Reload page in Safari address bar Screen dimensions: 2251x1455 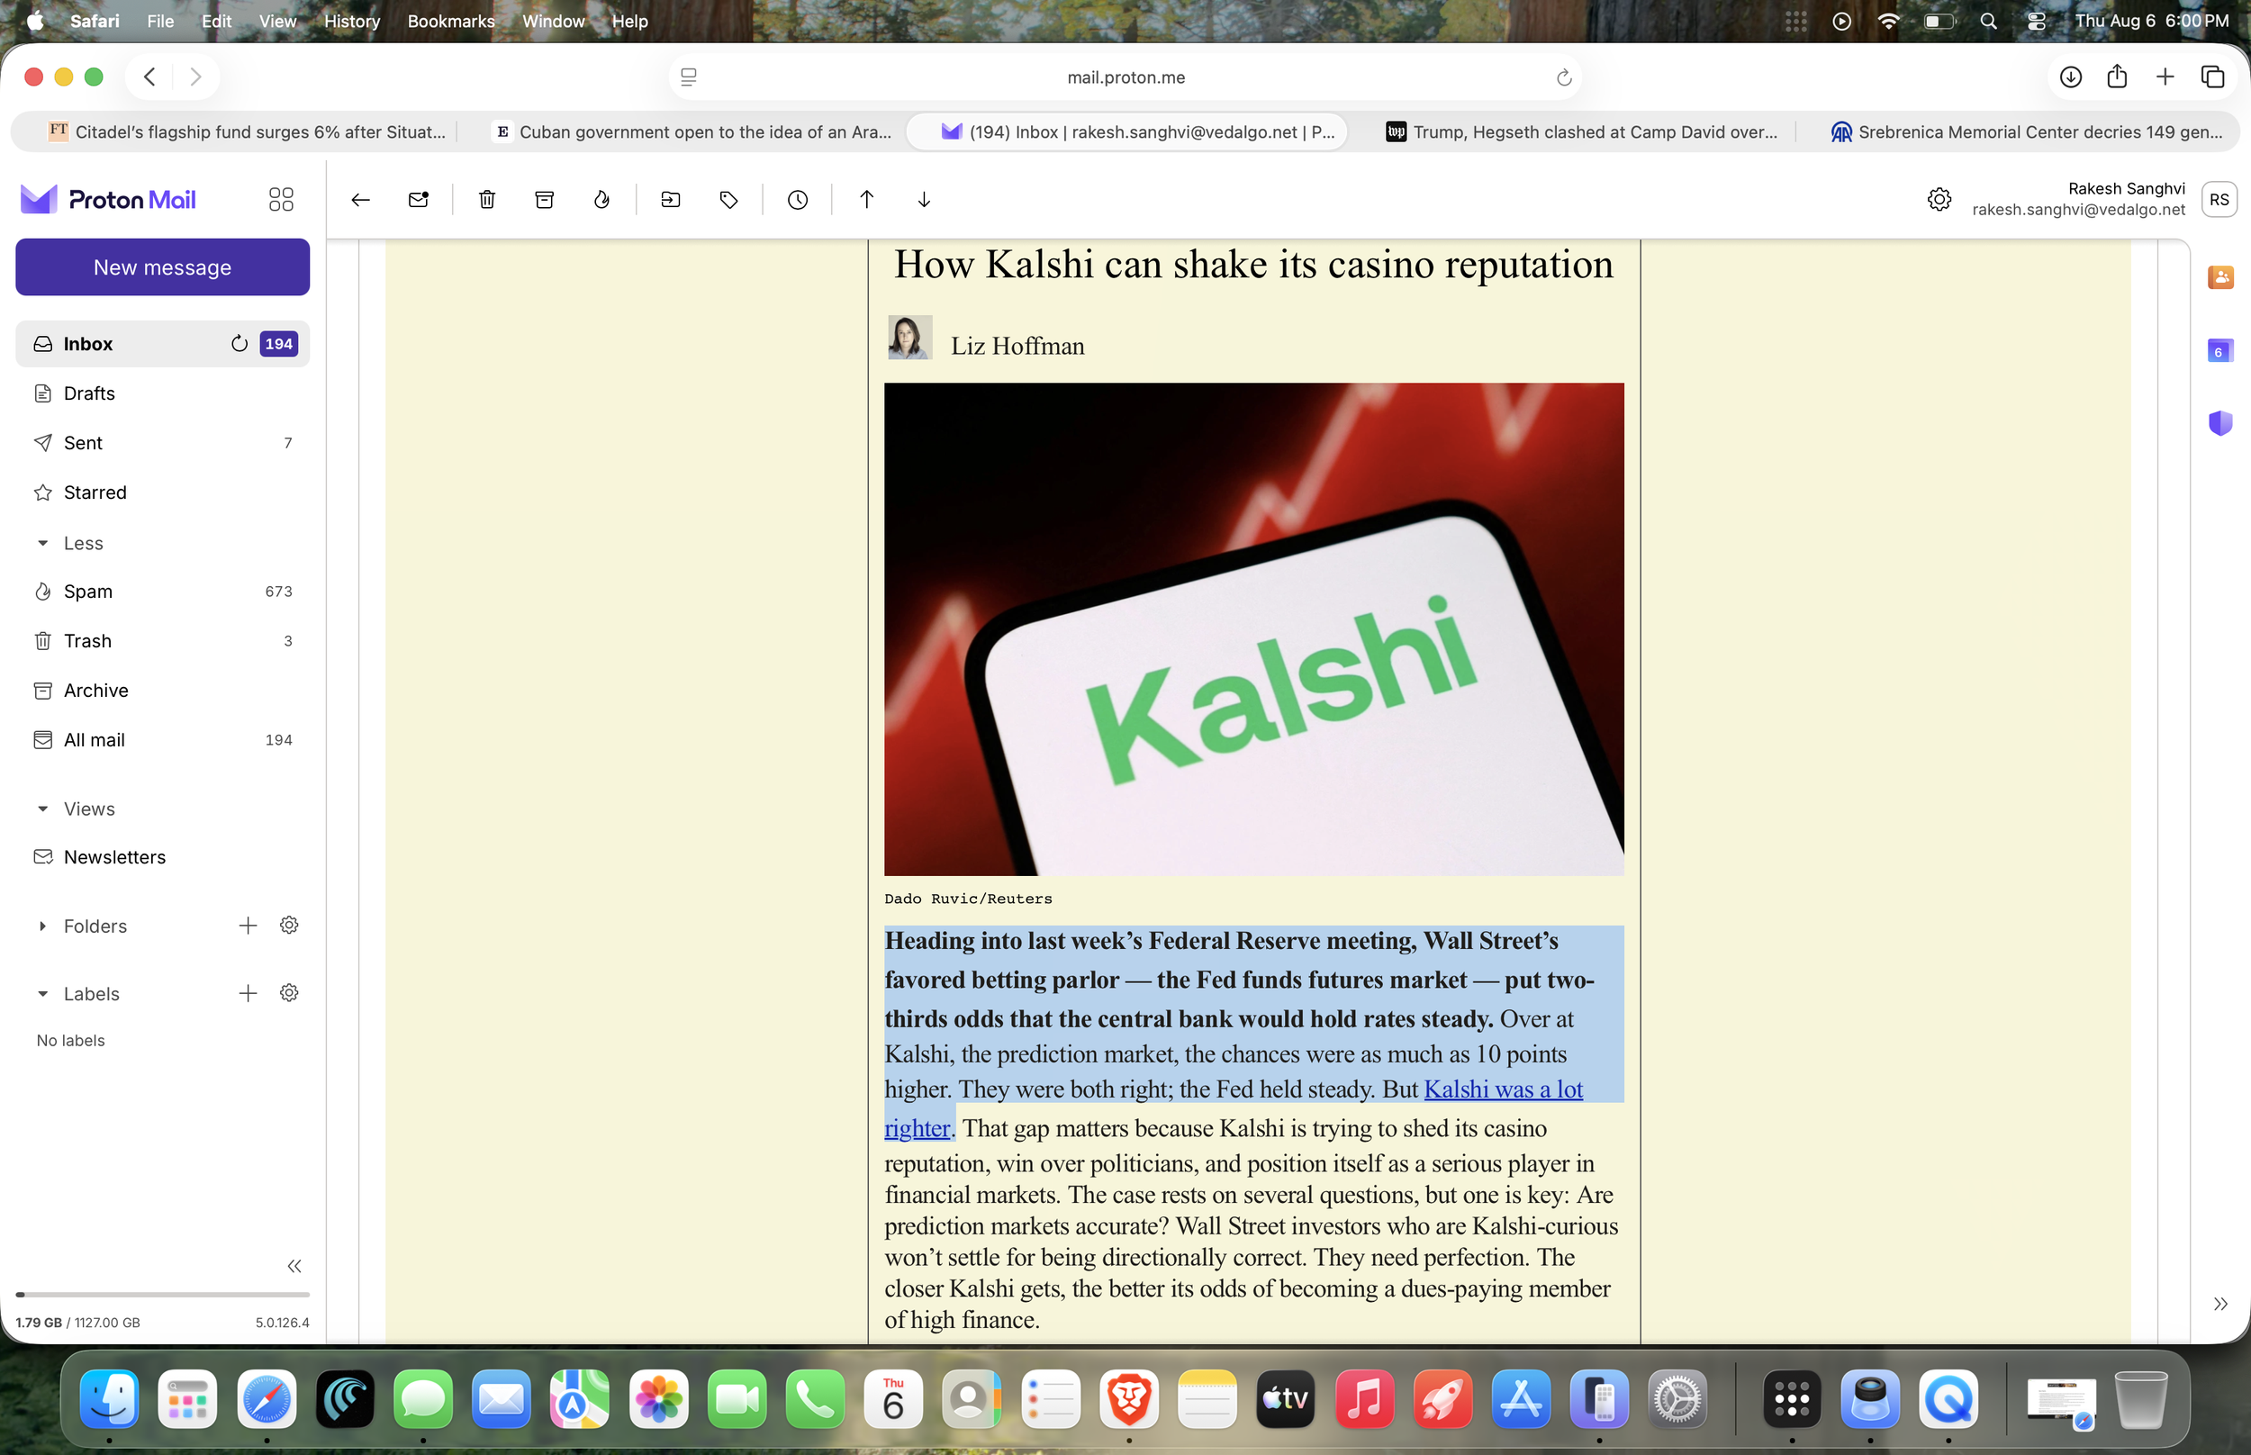1563,77
